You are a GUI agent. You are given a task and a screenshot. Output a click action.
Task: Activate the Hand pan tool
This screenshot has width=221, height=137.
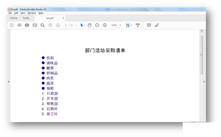89,25
